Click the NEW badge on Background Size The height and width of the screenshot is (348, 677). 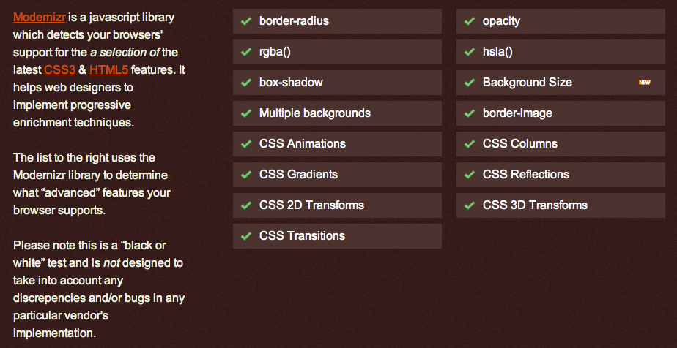(x=645, y=83)
